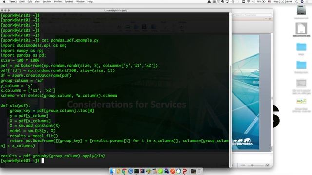Launch Google Chrome from the Dock
312x175 pixels.
click(x=125, y=171)
